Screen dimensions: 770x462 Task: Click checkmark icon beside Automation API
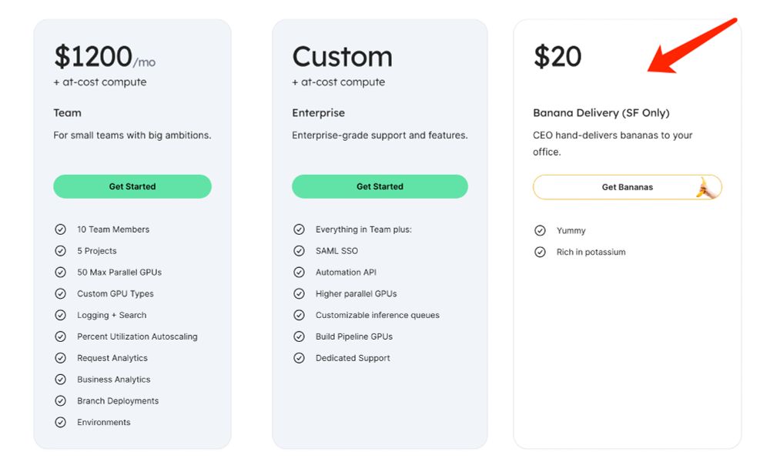point(299,272)
